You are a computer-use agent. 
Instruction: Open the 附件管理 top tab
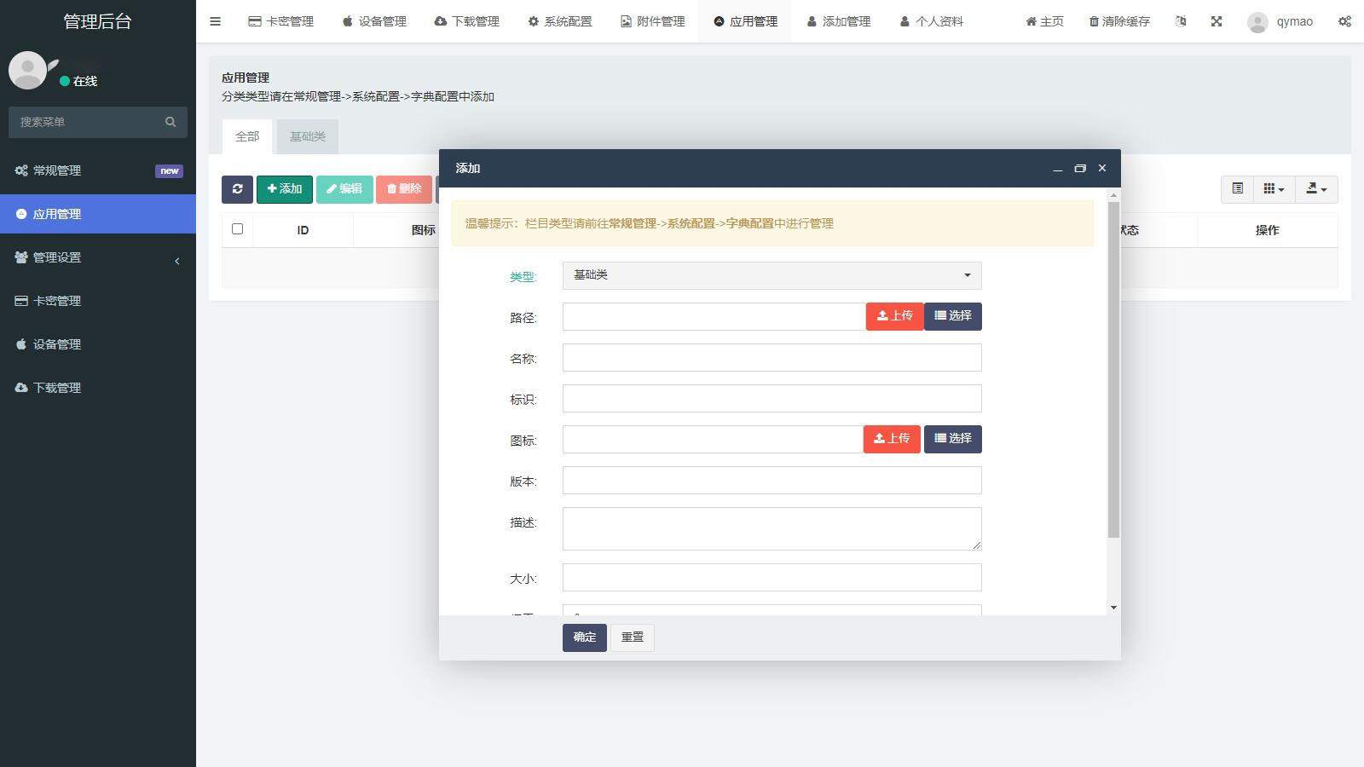(x=652, y=21)
